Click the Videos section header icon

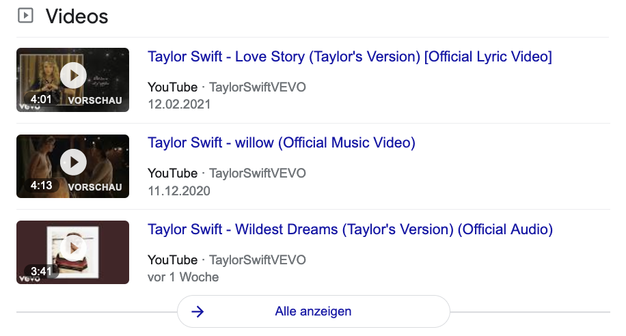click(25, 15)
